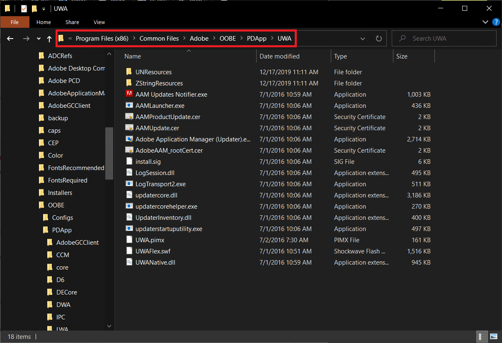Click the Help question mark button
This screenshot has width=502, height=343.
click(x=496, y=22)
